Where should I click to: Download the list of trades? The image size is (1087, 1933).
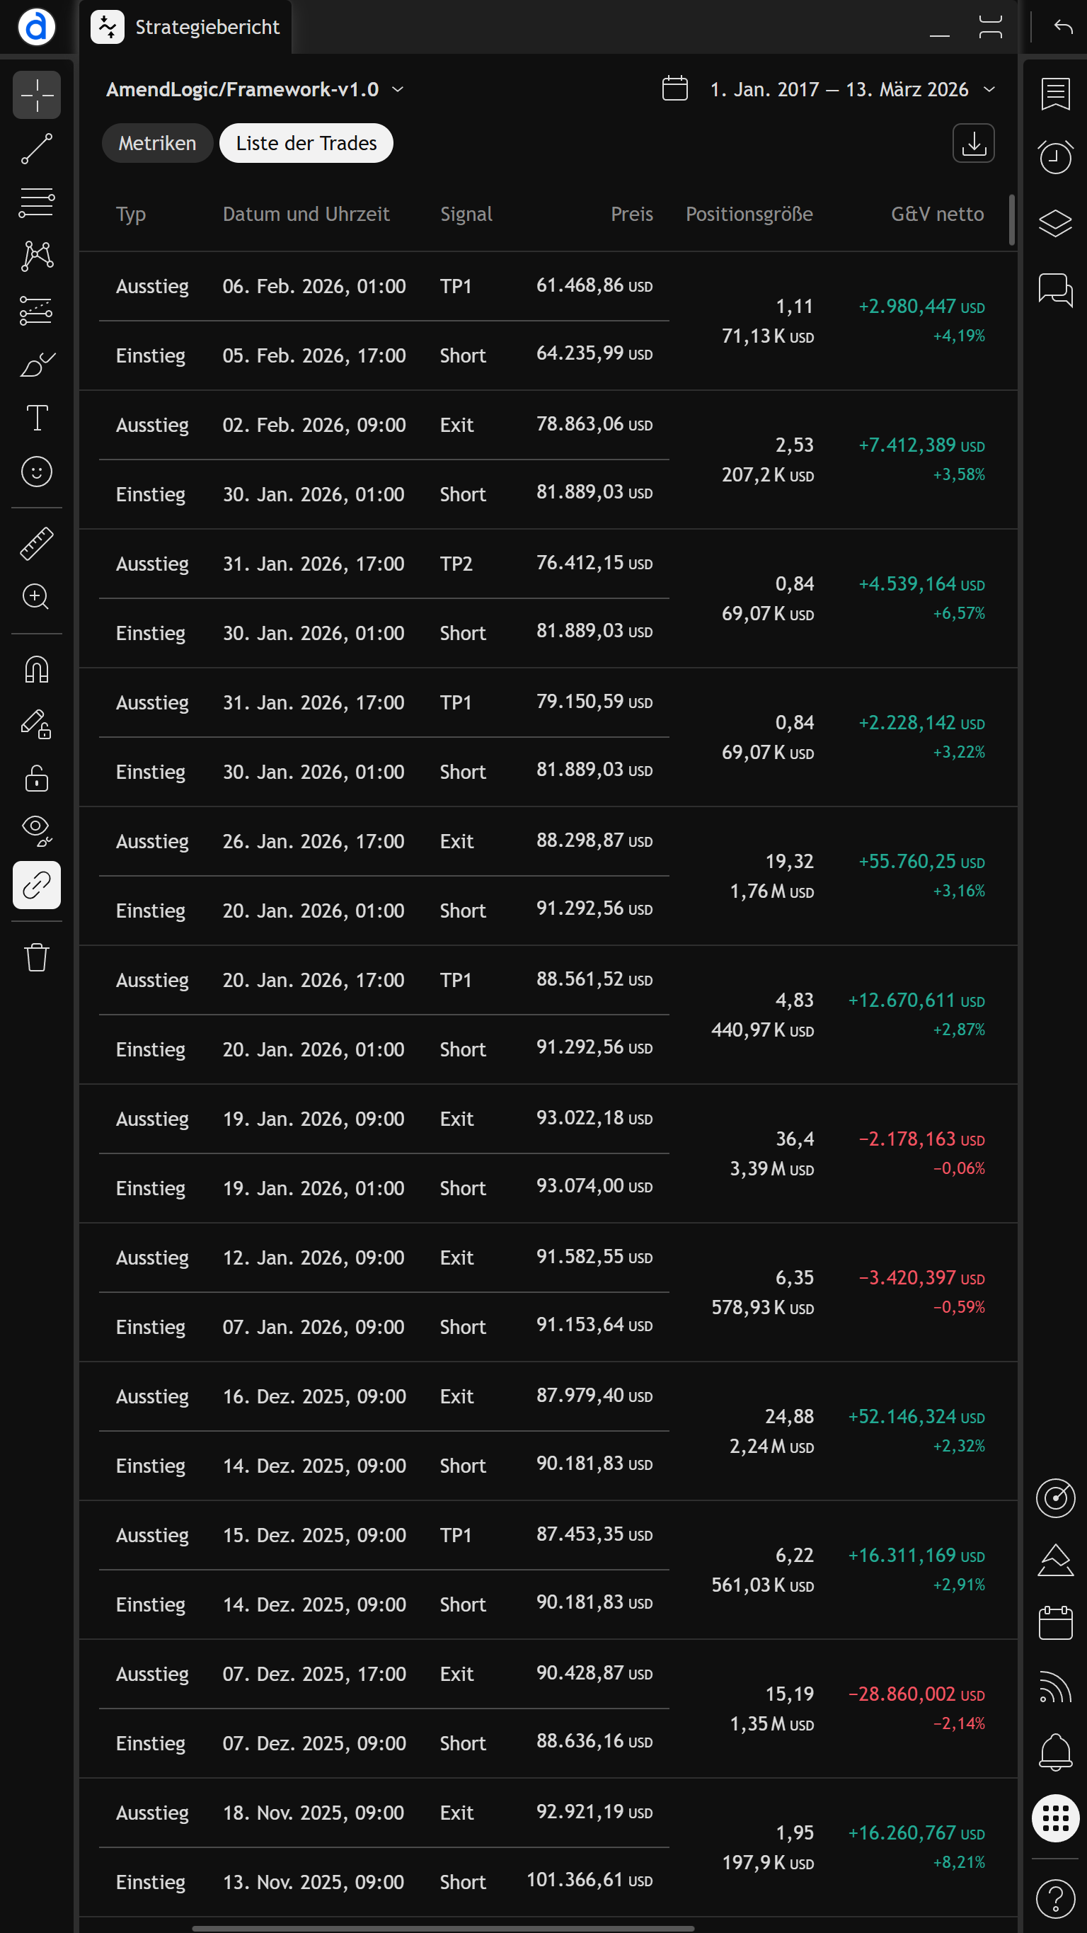pos(973,142)
